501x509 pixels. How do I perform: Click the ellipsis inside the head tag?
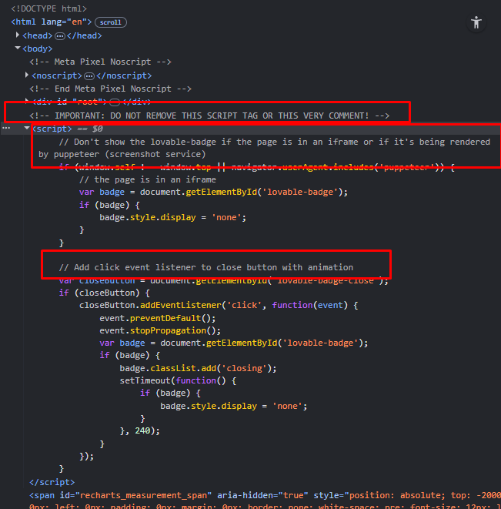[60, 36]
